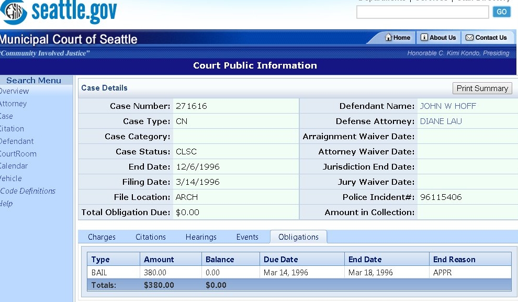Open Case search in the sidebar
Viewport: 518px width, 302px height.
coord(6,116)
